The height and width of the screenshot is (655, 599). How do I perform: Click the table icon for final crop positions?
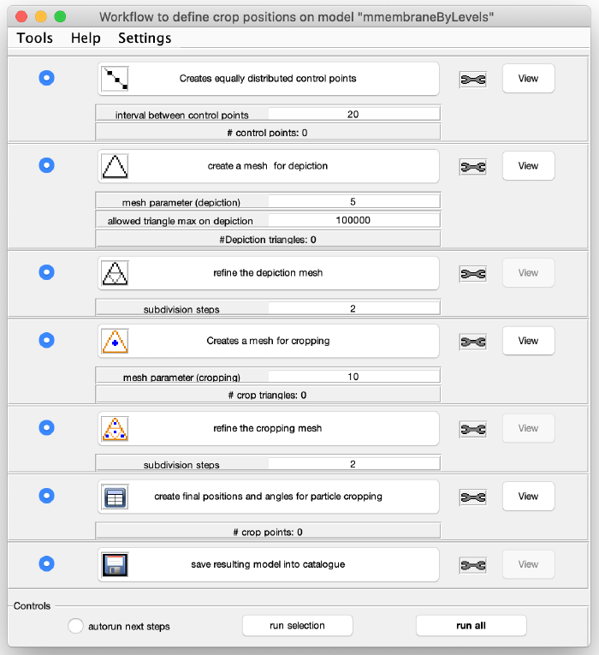pyautogui.click(x=115, y=497)
